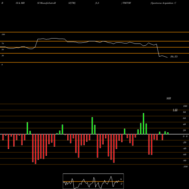189x189 pixels.
Task: Click the MR right axis label 60
Action: pos(184,118)
